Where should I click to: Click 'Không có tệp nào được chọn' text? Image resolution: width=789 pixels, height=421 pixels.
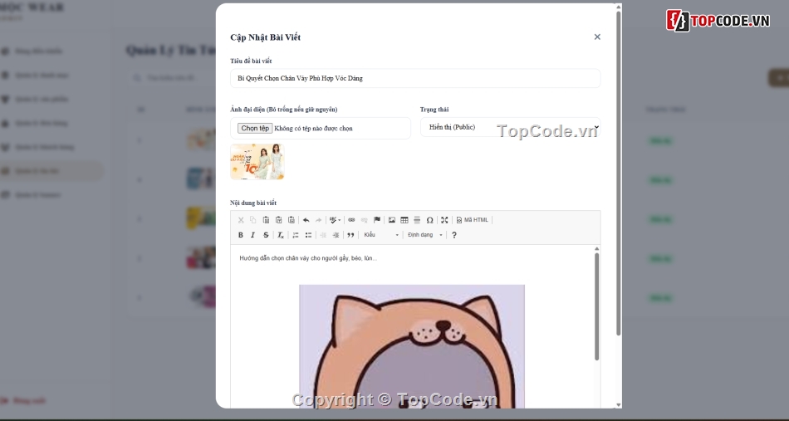pyautogui.click(x=313, y=128)
